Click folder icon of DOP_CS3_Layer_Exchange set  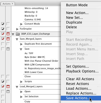point(18,34)
